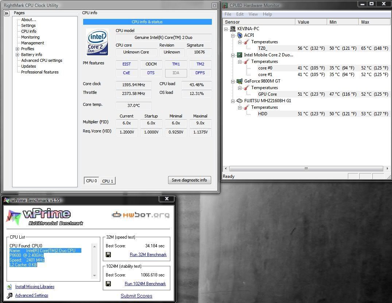Click the Hardware Monitor horizontal scrollbar thumb
The width and height of the screenshot is (392, 303).
click(306, 168)
